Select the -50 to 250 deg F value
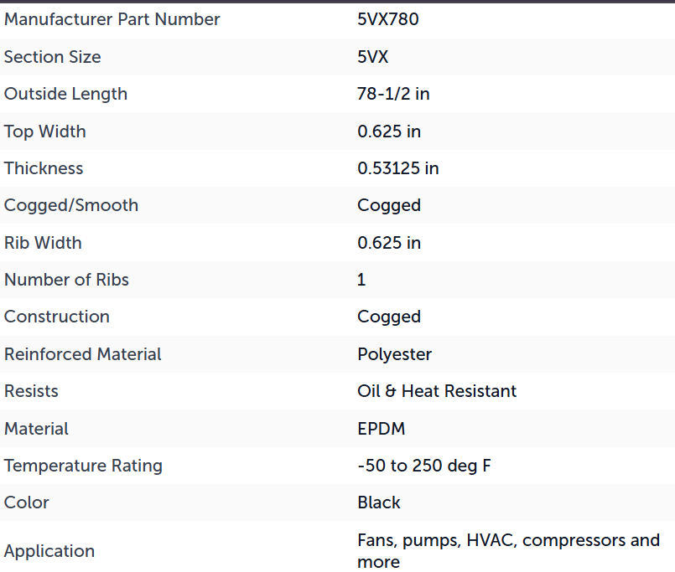The image size is (675, 572). tap(424, 466)
